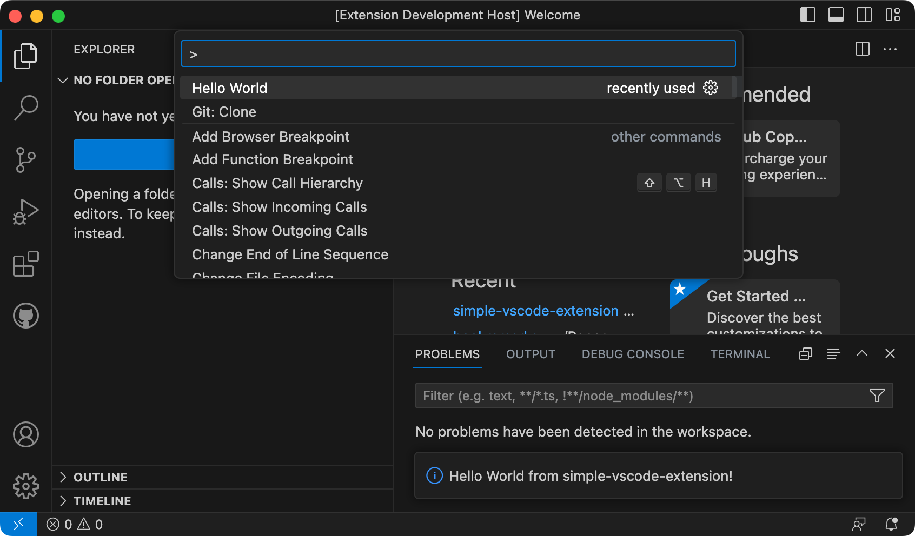The image size is (915, 536).
Task: Click the problems filter funnel icon
Action: 877,396
